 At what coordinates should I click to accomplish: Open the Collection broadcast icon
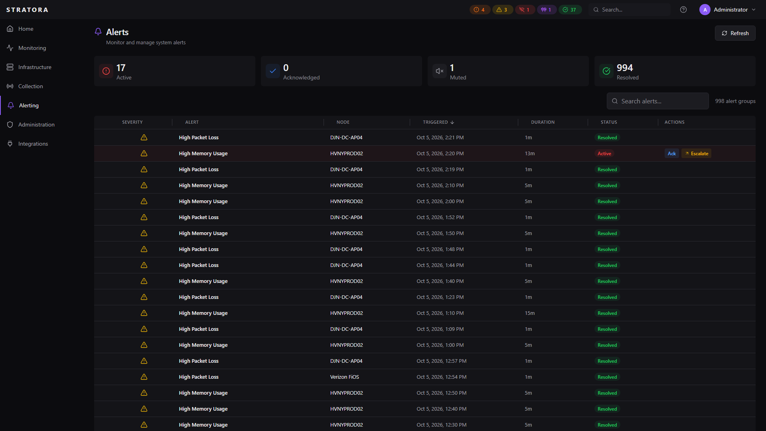click(x=10, y=86)
